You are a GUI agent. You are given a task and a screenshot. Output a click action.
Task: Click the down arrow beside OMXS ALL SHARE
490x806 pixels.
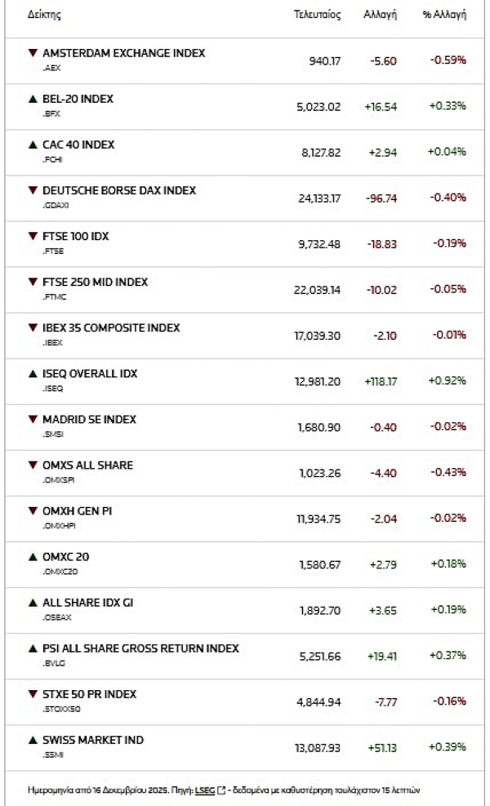(33, 465)
